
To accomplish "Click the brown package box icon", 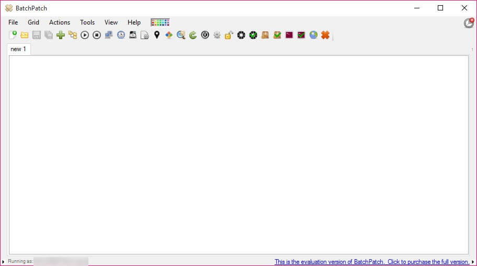I will (265, 35).
